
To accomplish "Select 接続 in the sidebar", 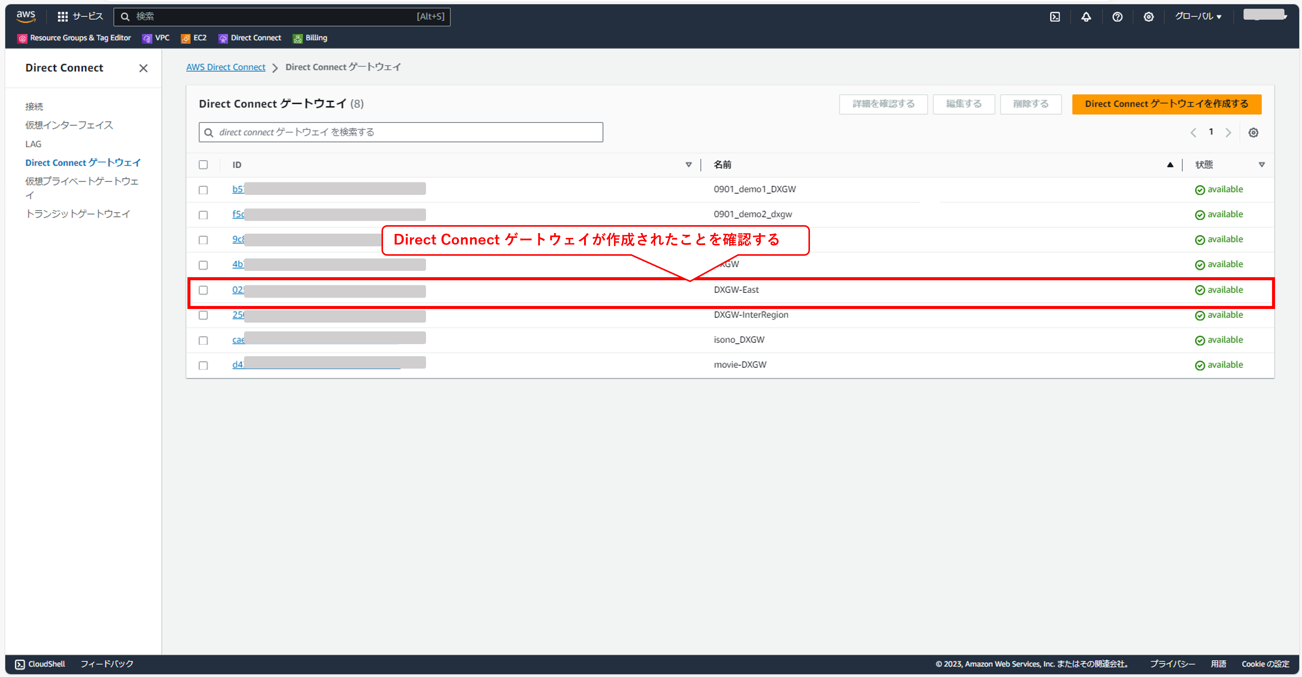I will [35, 106].
